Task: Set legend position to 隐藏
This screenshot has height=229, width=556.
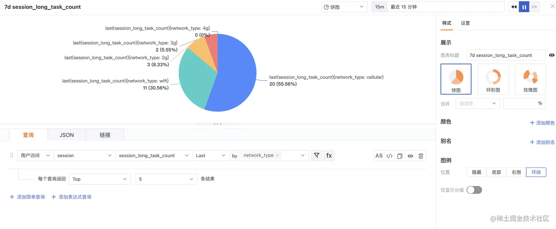Action: [x=477, y=172]
